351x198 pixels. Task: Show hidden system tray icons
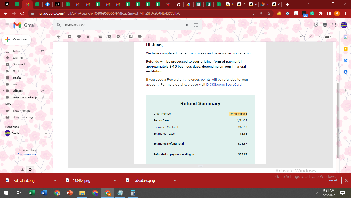pos(318,193)
